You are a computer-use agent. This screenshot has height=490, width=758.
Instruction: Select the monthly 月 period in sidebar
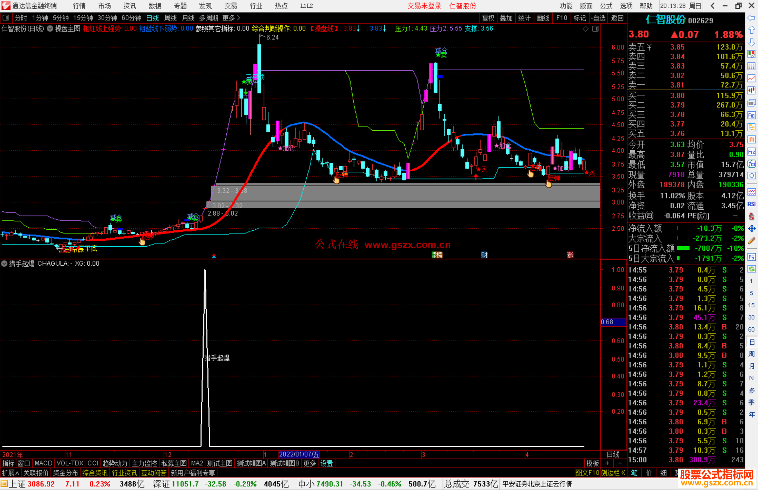click(x=751, y=366)
